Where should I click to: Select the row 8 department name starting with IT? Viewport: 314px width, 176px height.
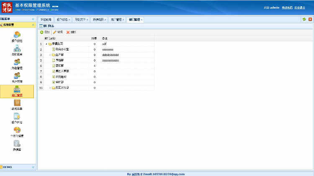(x=61, y=77)
